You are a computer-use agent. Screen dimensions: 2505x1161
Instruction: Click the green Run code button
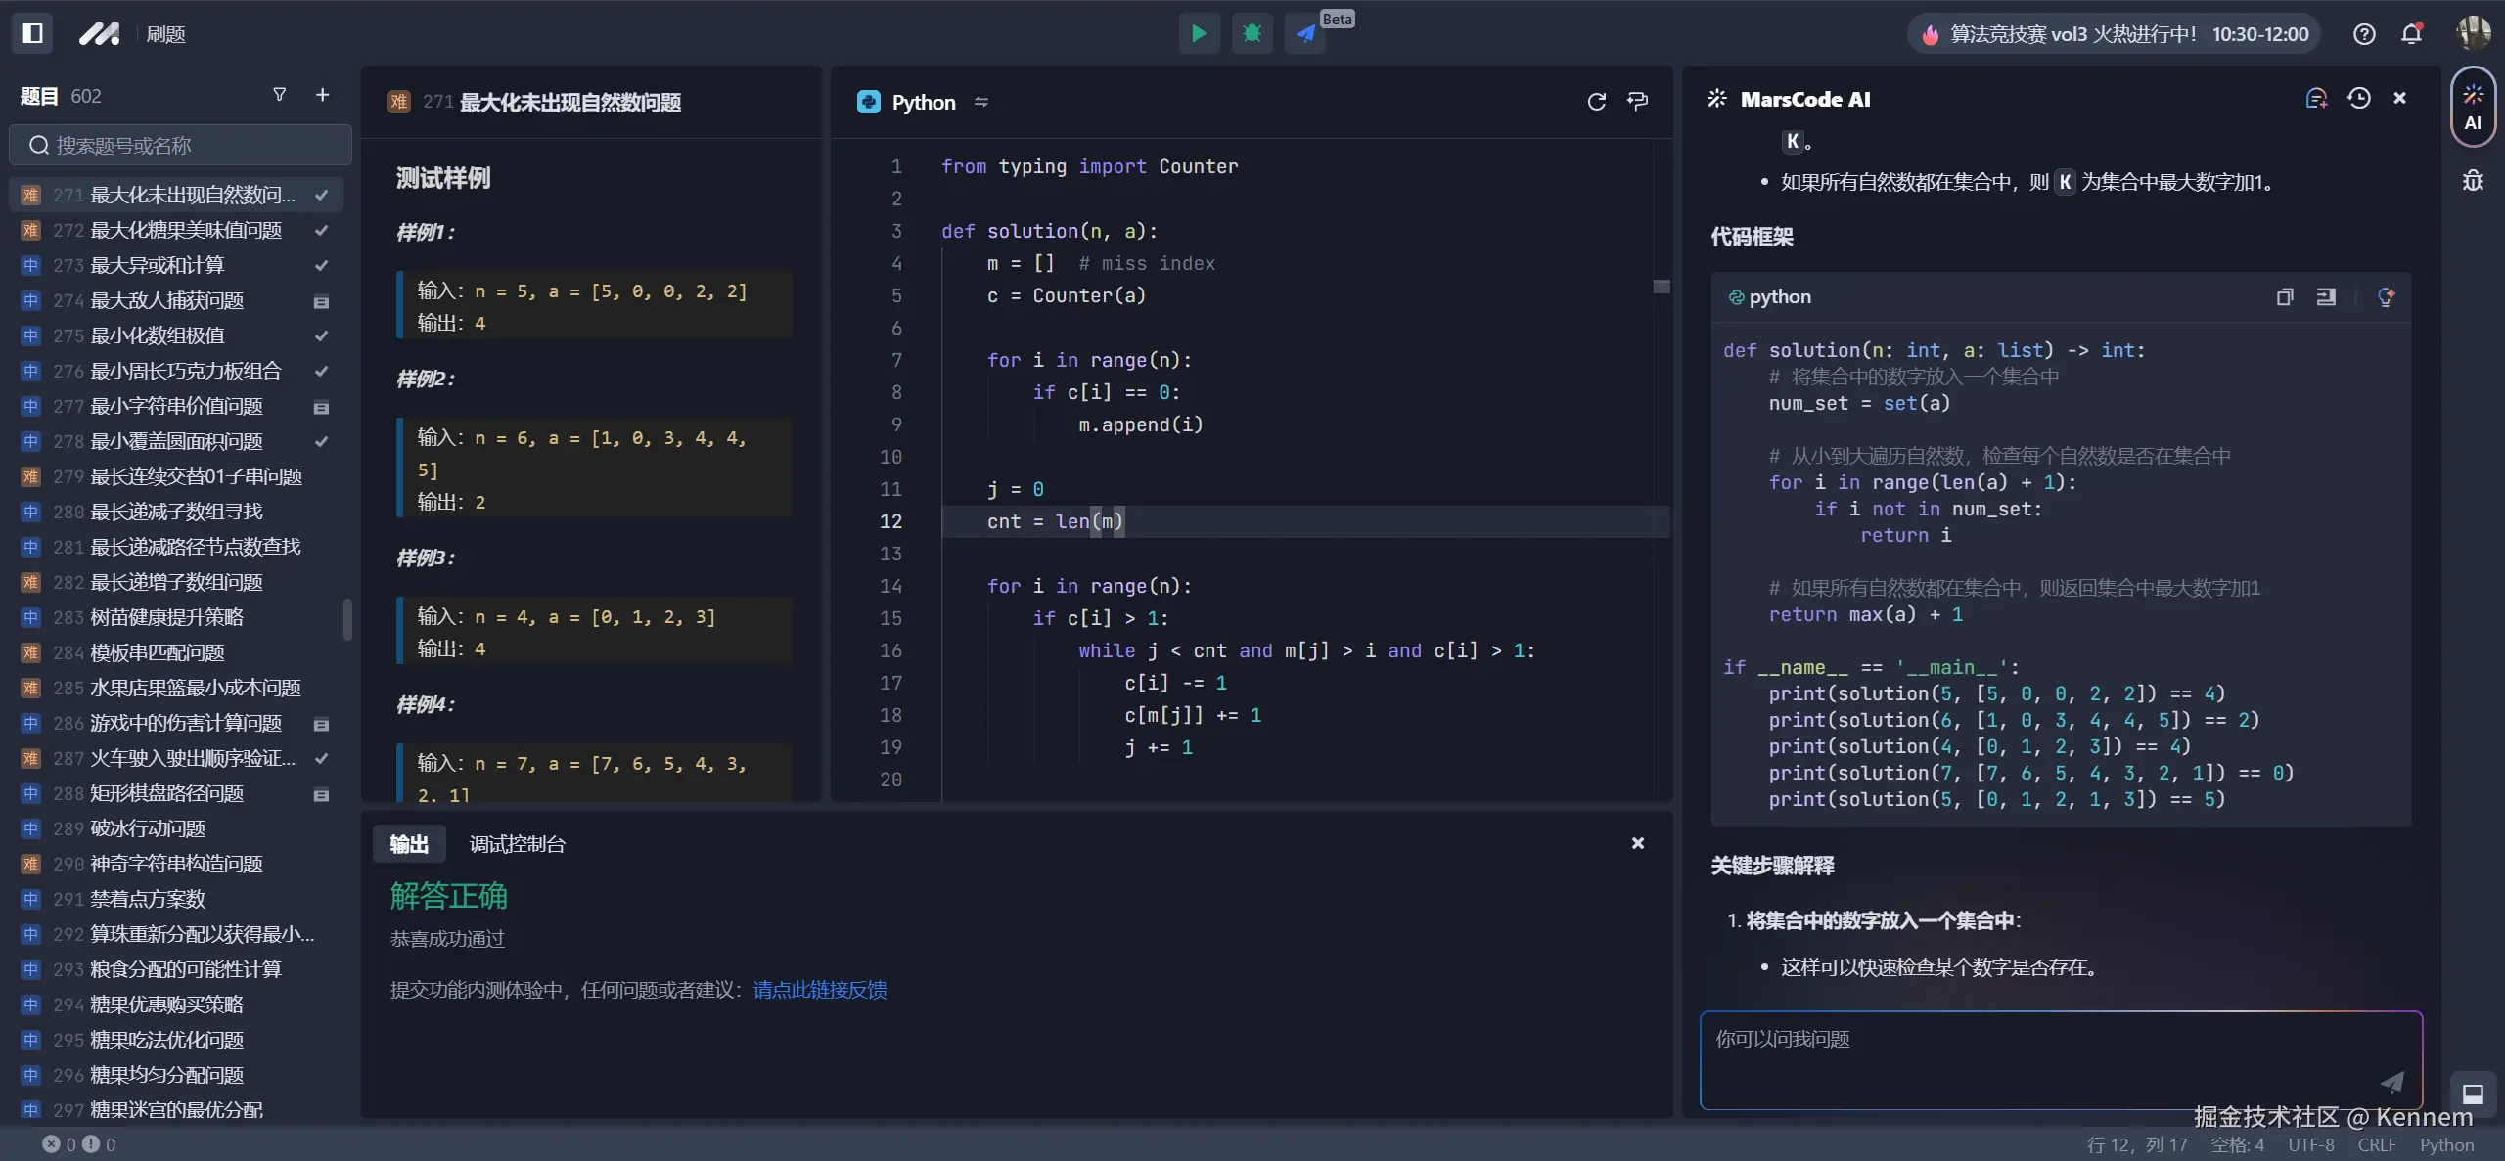1199,34
